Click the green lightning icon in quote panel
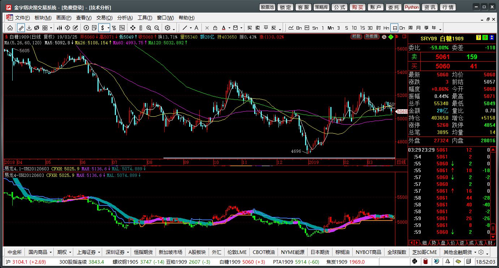Image resolution: width=499 pixels, height=268 pixels. click(x=485, y=37)
